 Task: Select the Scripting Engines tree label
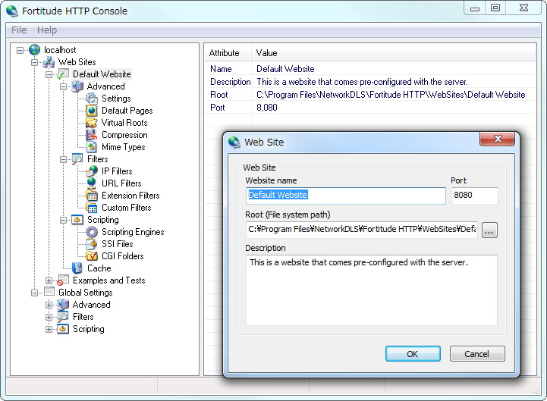[133, 232]
